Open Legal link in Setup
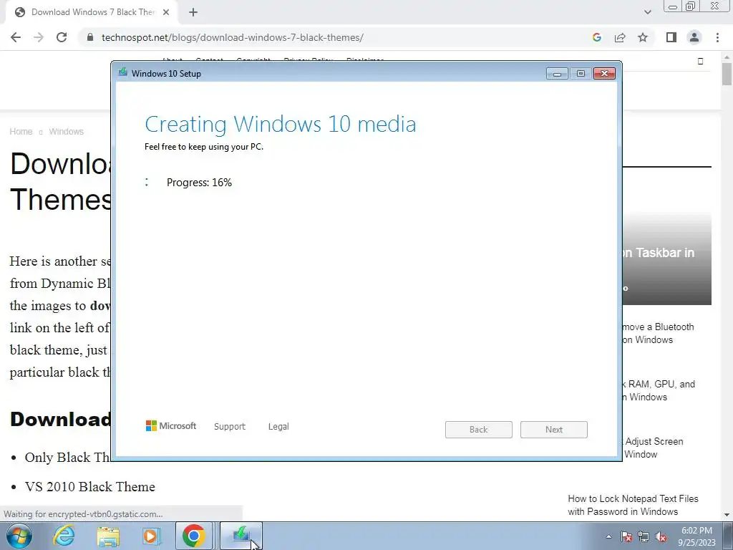 point(278,427)
